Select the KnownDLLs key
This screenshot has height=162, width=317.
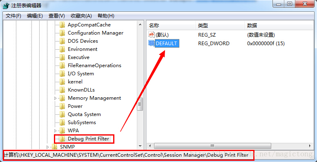(81, 90)
